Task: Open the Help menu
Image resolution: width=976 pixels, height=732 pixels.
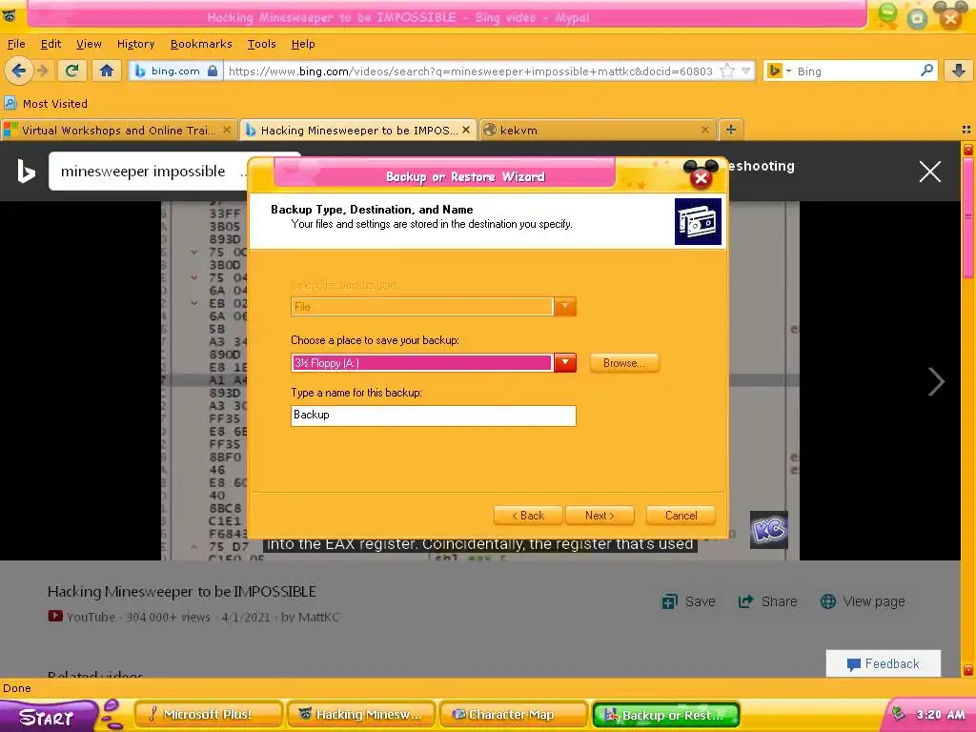Action: [303, 44]
